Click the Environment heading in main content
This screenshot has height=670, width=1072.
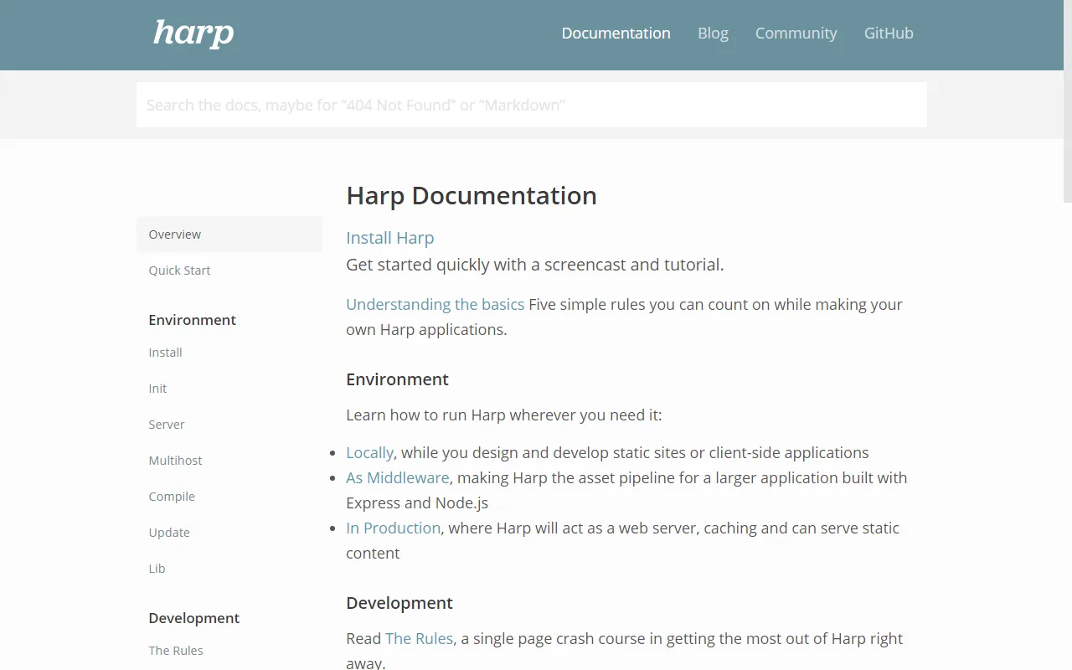click(x=398, y=379)
